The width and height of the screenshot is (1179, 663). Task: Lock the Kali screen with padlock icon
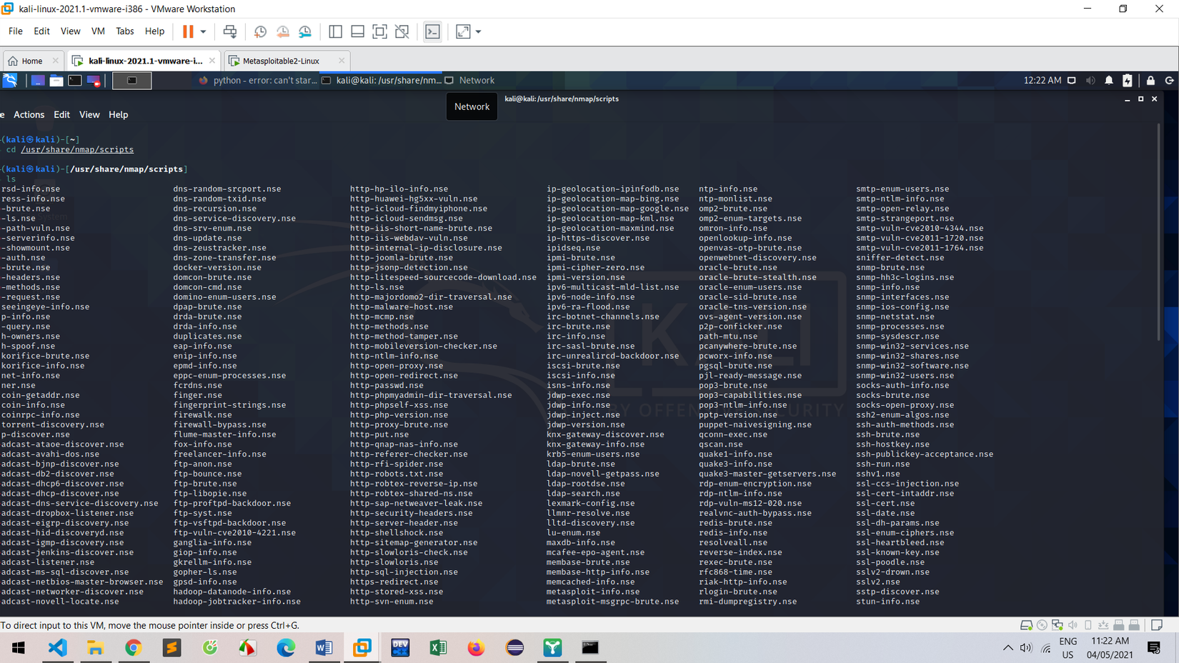[x=1150, y=81]
